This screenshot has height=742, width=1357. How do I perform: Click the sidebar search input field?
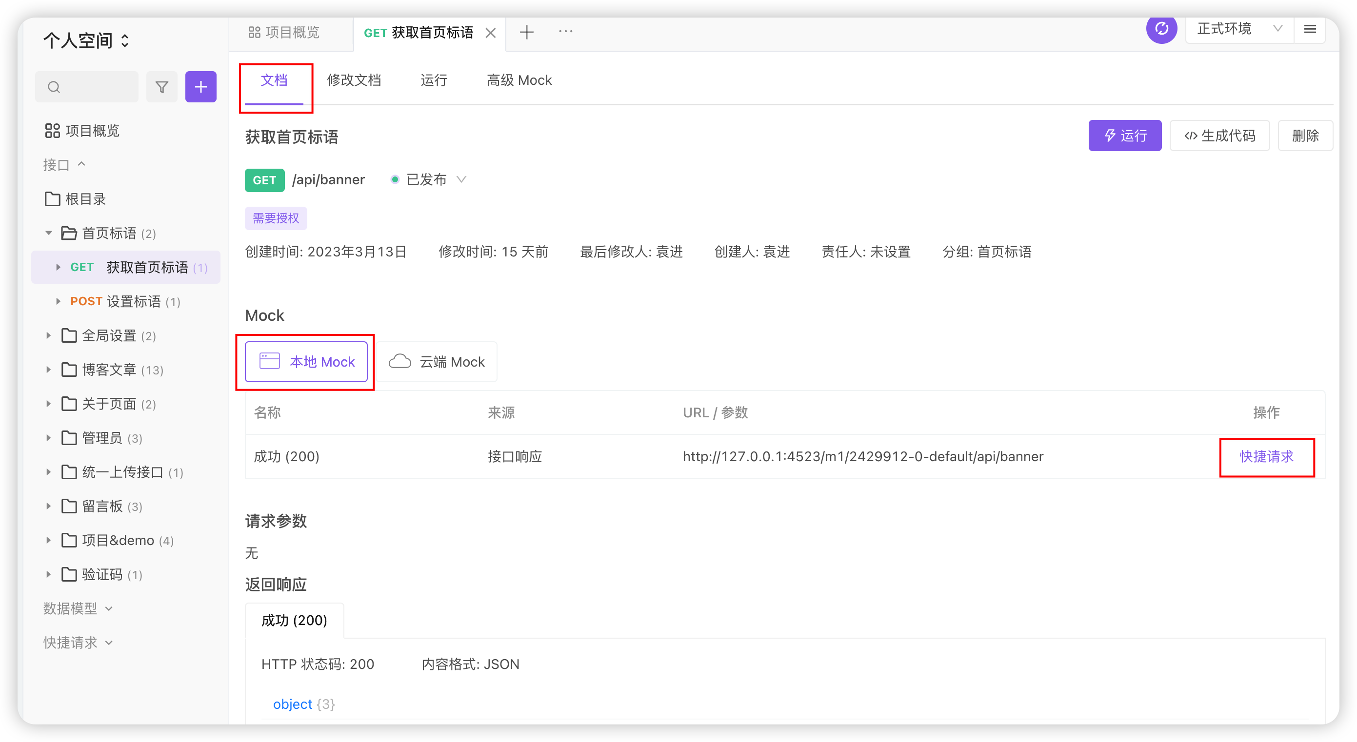87,87
